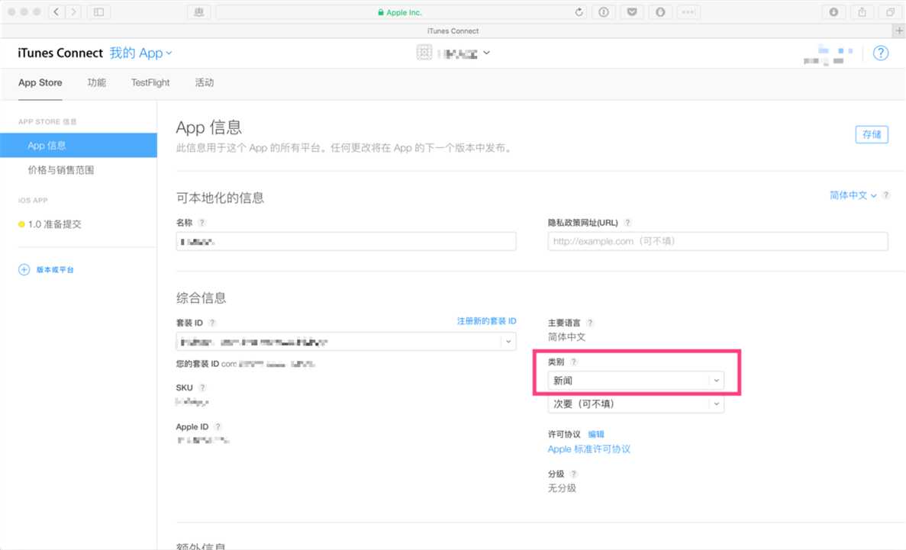Switch to the TestFlight tab
The width and height of the screenshot is (906, 550).
[x=150, y=82]
